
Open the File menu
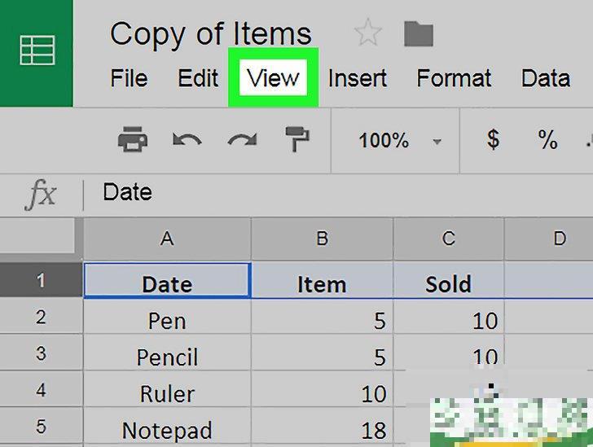tap(129, 79)
